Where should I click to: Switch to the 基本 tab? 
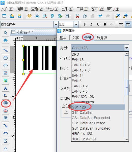click(63, 38)
